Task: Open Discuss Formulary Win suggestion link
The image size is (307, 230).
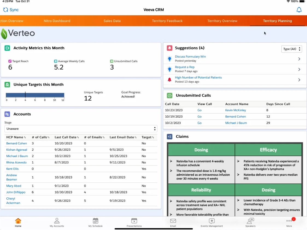Action: tap(190, 56)
